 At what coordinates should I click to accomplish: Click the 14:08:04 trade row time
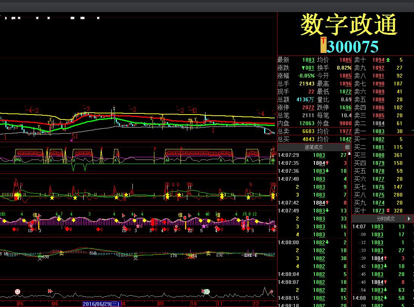[x=288, y=274]
